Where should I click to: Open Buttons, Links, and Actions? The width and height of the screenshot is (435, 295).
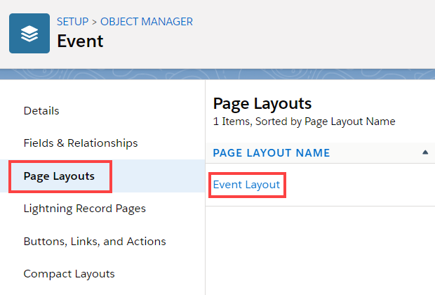[x=95, y=242]
